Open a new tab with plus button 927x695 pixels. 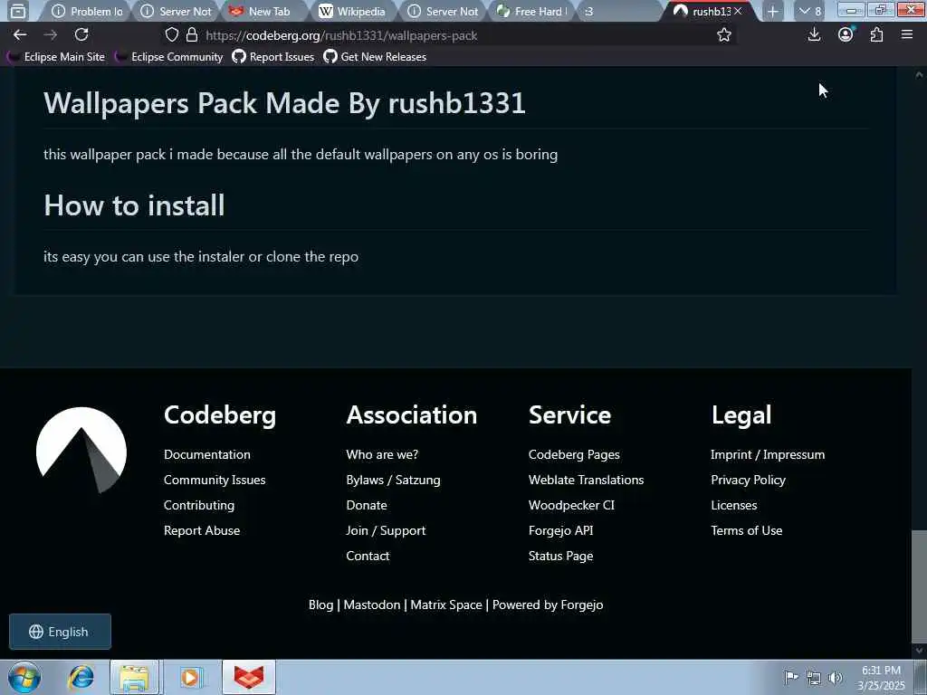click(773, 11)
